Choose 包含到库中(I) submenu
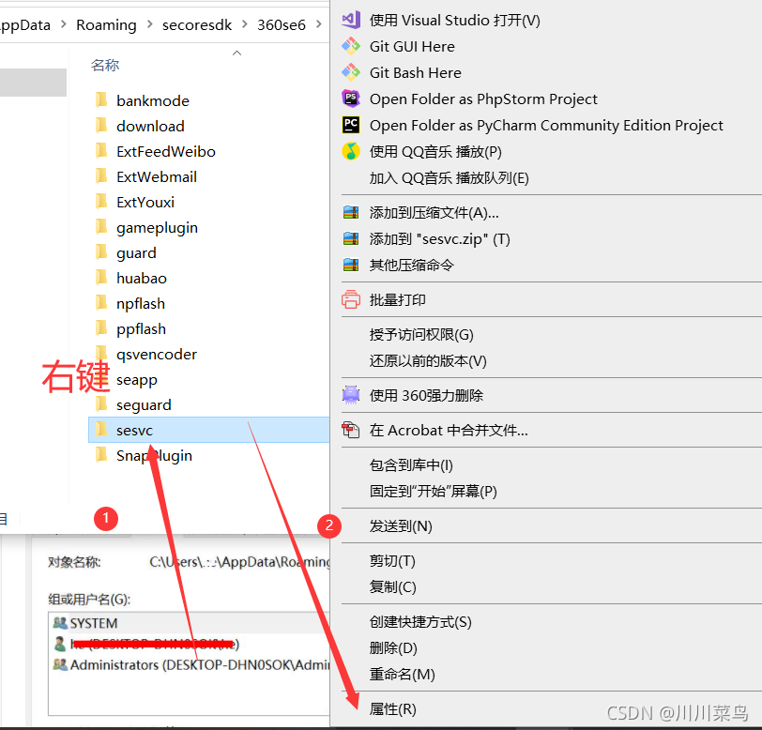 (x=411, y=465)
